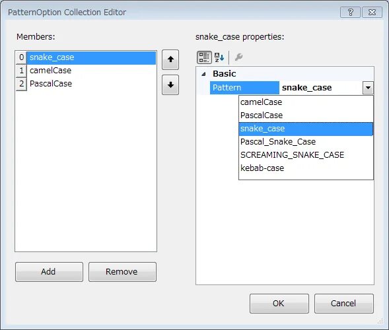Move selected member down with arrow button
This screenshot has width=389, height=330.
(170, 84)
